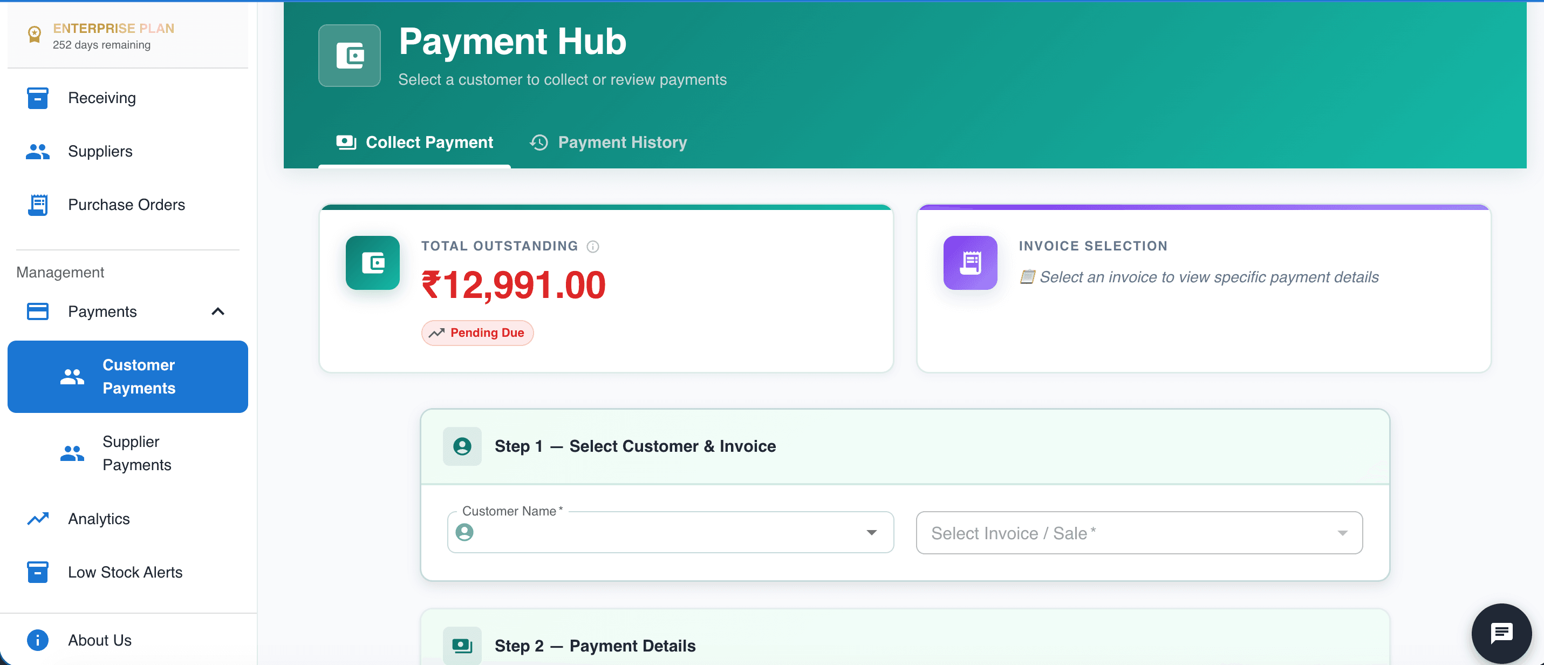1544x665 pixels.
Task: Click the purple Invoice Selection receipt icon
Action: (970, 263)
